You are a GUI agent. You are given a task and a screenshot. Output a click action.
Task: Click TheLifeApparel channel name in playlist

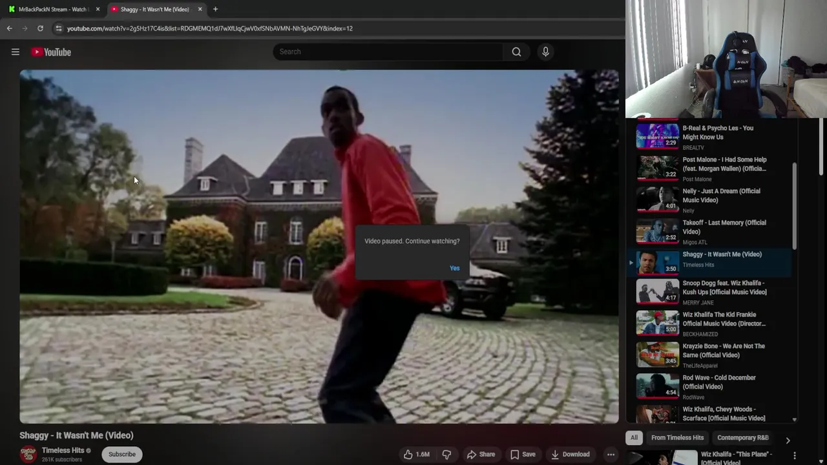pyautogui.click(x=700, y=366)
